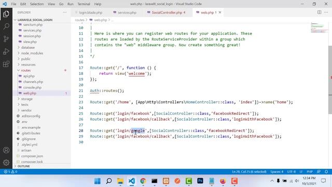
Task: Change language mode via PHP status item
Action: point(310,171)
